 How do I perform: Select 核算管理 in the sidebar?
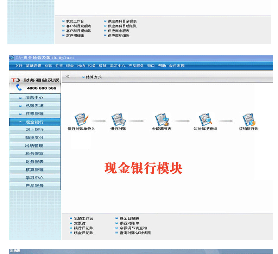[x=35, y=170]
